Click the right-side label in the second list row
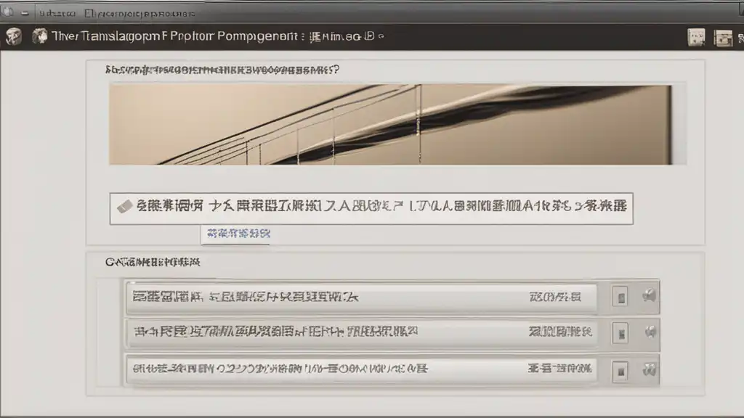The image size is (744, 418). pos(560,332)
